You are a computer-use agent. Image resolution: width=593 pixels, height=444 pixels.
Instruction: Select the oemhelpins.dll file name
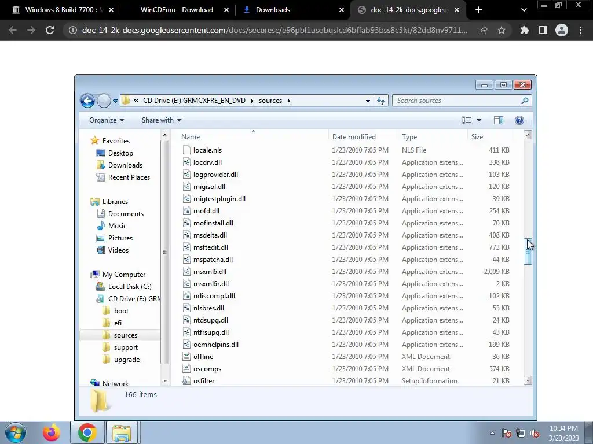pos(216,345)
